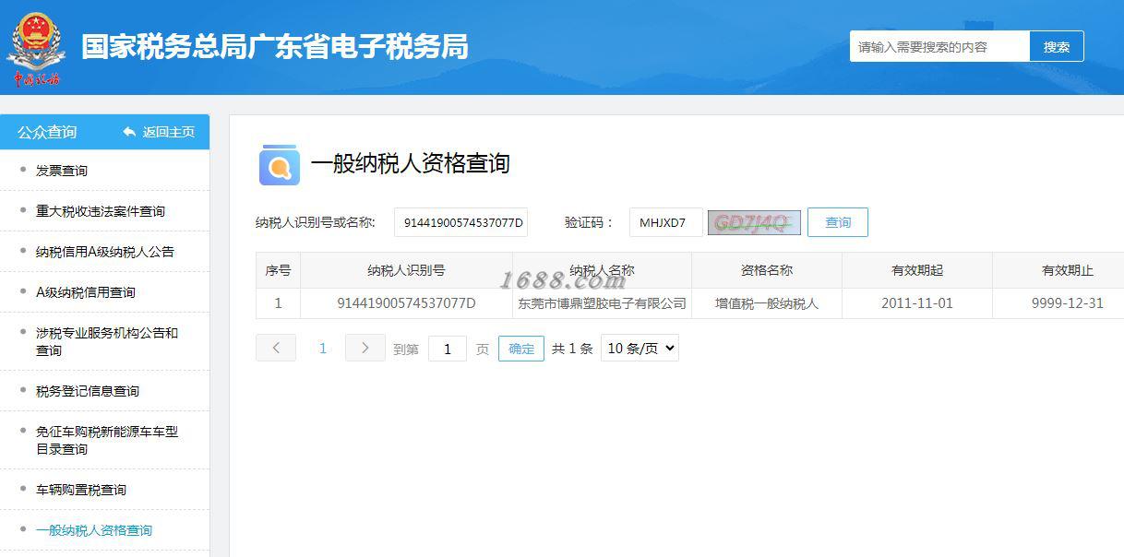Click the 纳税人识别号 column header
This screenshot has height=557, width=1124.
coord(407,270)
